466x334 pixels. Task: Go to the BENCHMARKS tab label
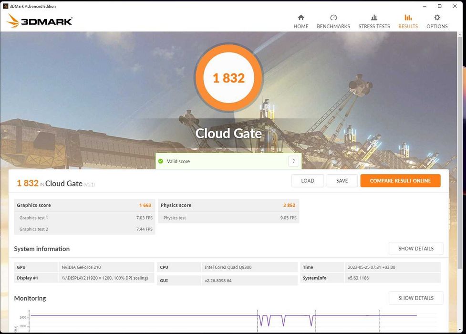333,26
